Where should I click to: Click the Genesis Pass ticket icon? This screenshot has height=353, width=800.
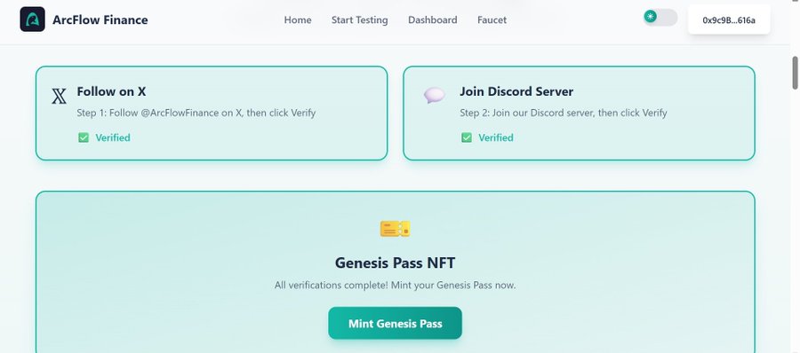[395, 229]
